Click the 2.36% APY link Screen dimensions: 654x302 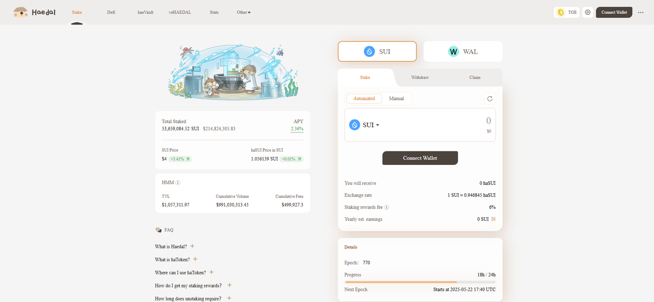[x=297, y=129]
